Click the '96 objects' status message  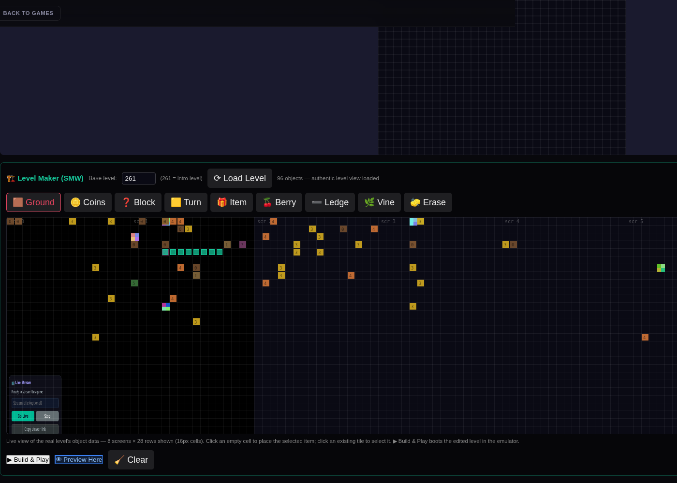(328, 178)
